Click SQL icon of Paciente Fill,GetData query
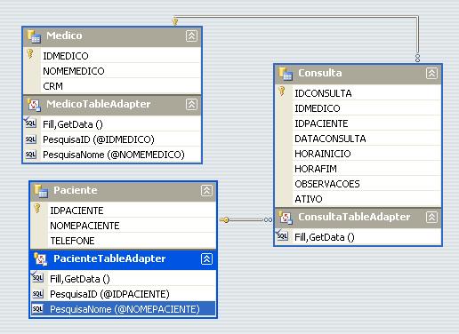The width and height of the screenshot is (459, 334). 37,277
